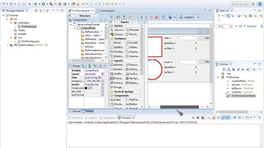The image size is (264, 148).
Task: Click Find field in Task List
Action: coord(224,26)
